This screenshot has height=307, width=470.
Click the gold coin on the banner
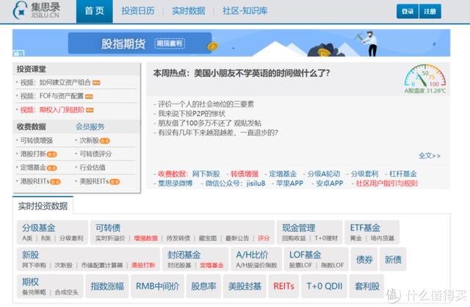pos(212,46)
